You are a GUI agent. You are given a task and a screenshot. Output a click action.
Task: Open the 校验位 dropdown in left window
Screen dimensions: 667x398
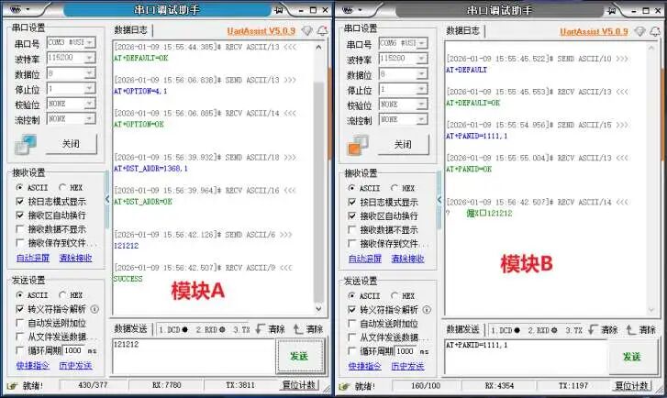tap(89, 104)
